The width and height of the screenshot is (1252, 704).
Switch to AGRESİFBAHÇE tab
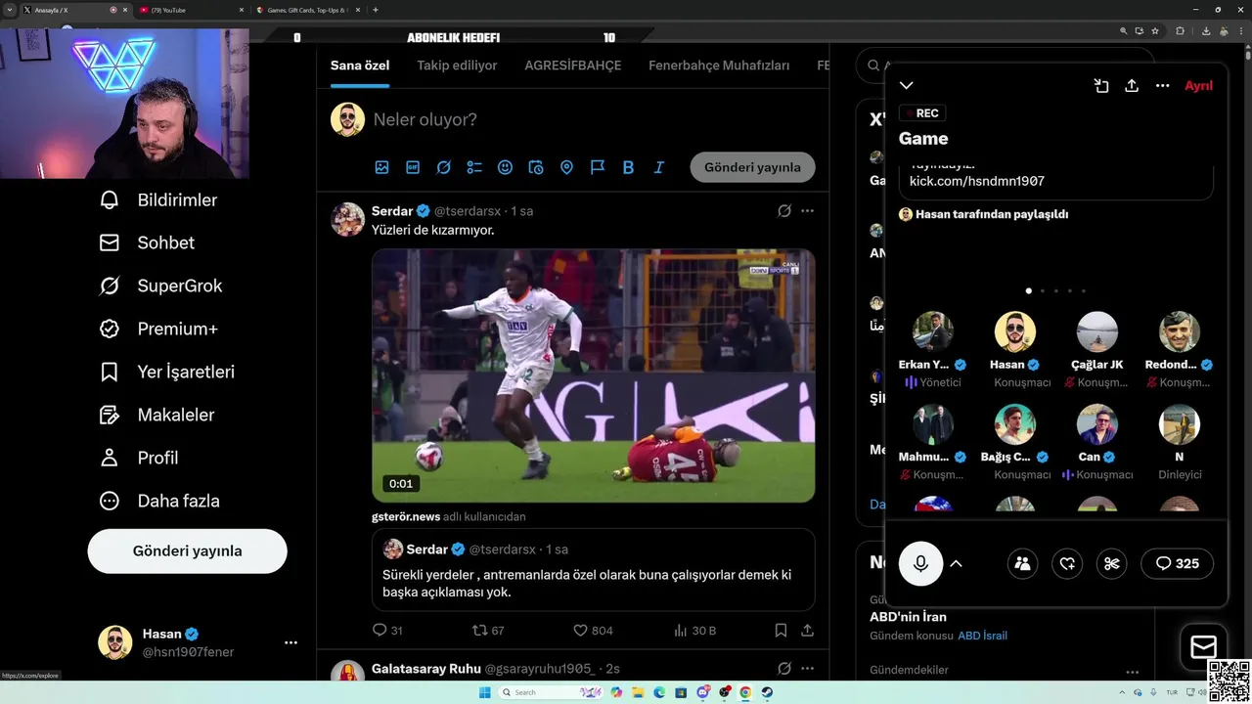click(573, 66)
